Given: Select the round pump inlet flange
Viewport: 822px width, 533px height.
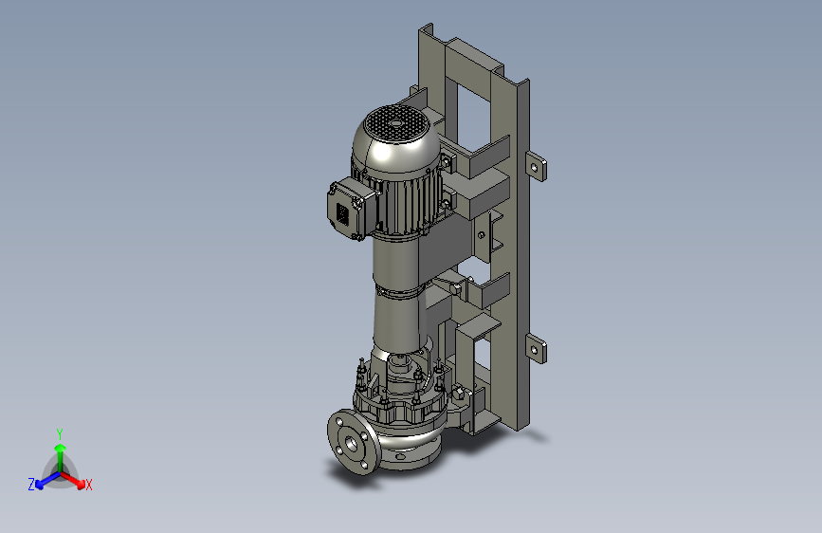Looking at the screenshot, I should (x=354, y=443).
